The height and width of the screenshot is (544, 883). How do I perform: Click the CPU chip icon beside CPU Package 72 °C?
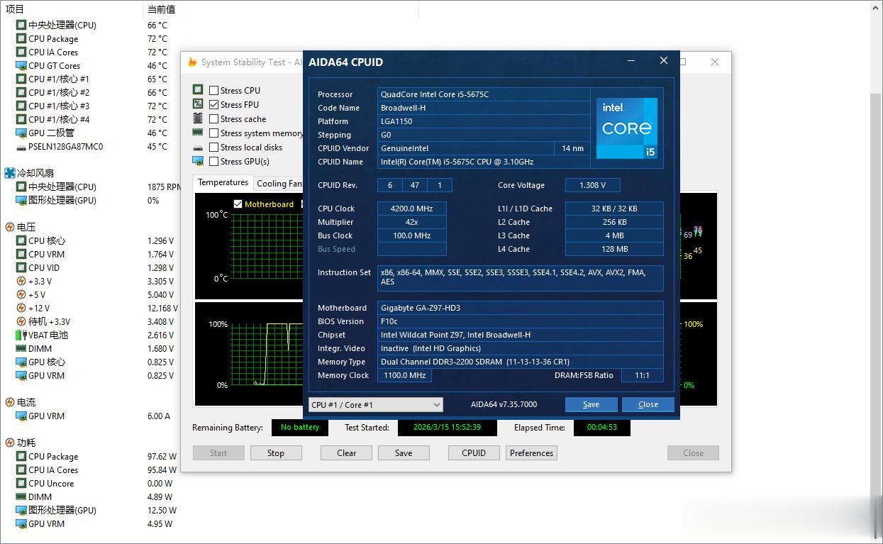pos(21,38)
